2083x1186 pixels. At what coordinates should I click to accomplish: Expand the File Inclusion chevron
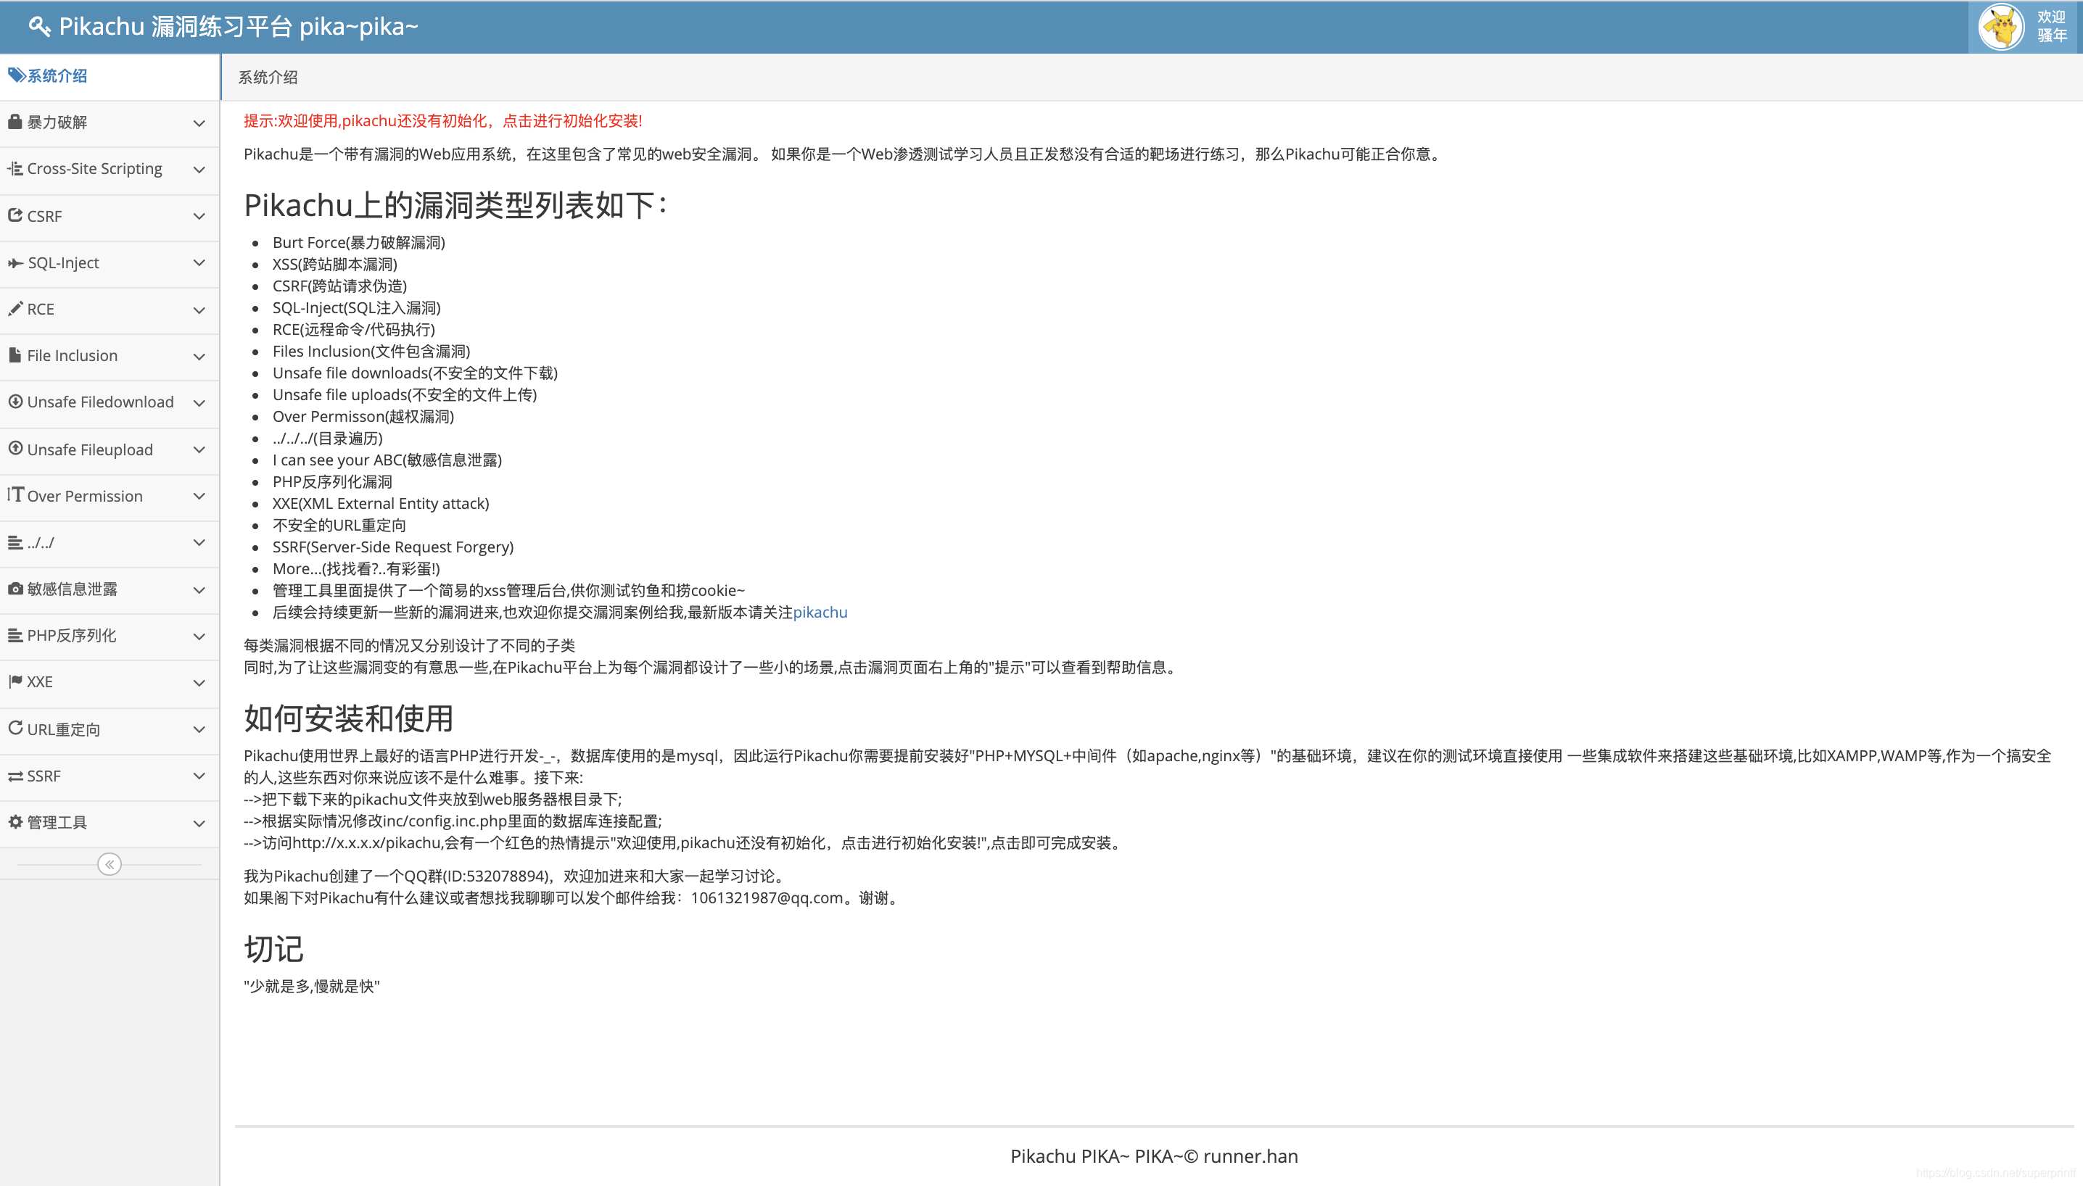pyautogui.click(x=199, y=356)
